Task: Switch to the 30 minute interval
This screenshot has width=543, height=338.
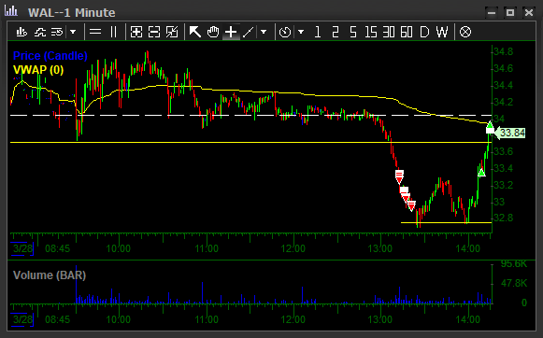Action: point(389,32)
